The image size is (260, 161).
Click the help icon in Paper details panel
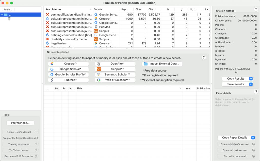[x=256, y=92]
